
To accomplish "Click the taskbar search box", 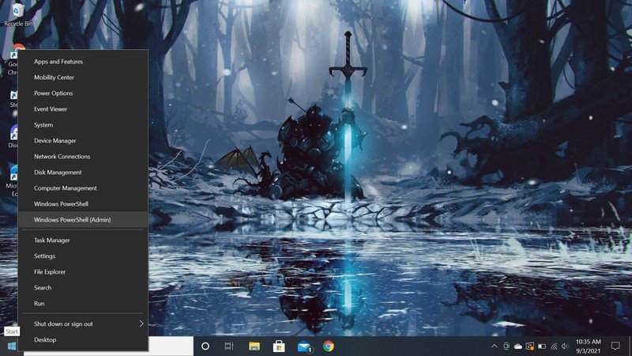I will (x=171, y=347).
